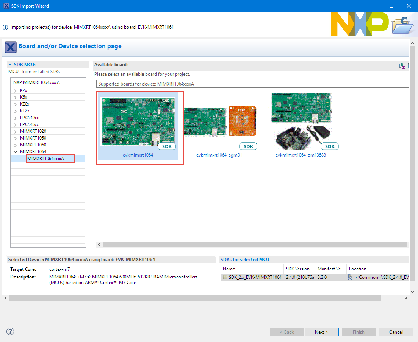
Task: Click the SDK package icon beside SDK_2.x_EVK-MIMXRT1064
Action: pos(225,277)
